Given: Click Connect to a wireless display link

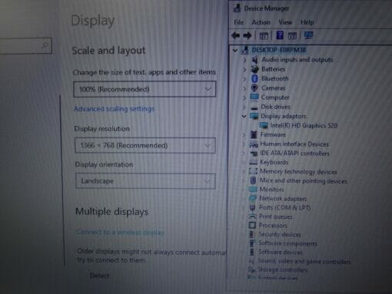Looking at the screenshot, I should tap(121, 232).
